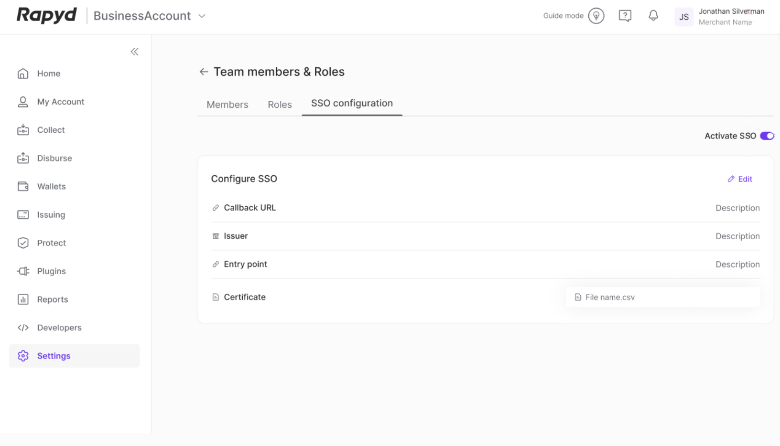This screenshot has width=780, height=446.
Task: Click the back arrow beside Team members
Action: pyautogui.click(x=204, y=72)
